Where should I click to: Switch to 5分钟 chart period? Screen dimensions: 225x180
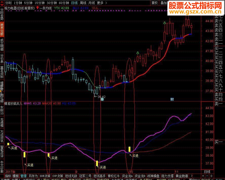click(28, 3)
